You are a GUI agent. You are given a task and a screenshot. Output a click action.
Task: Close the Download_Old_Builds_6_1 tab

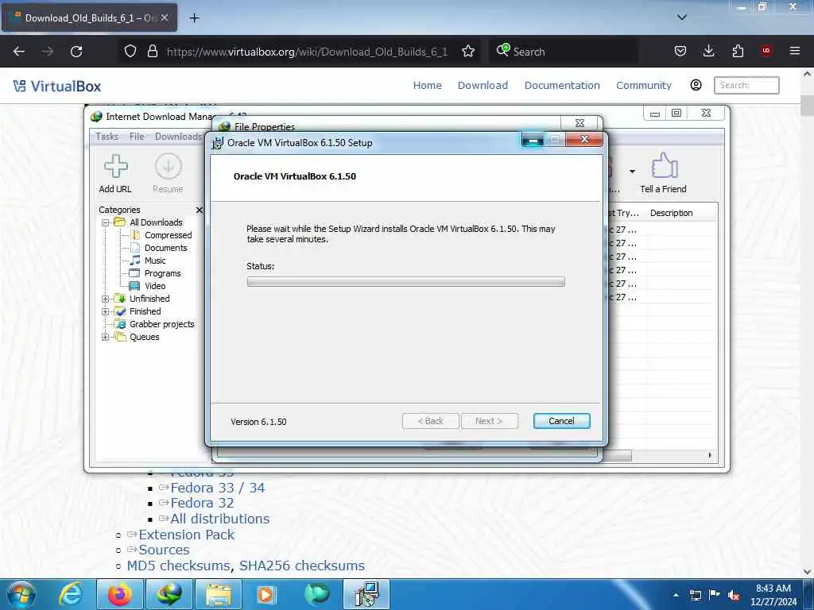[x=164, y=17]
